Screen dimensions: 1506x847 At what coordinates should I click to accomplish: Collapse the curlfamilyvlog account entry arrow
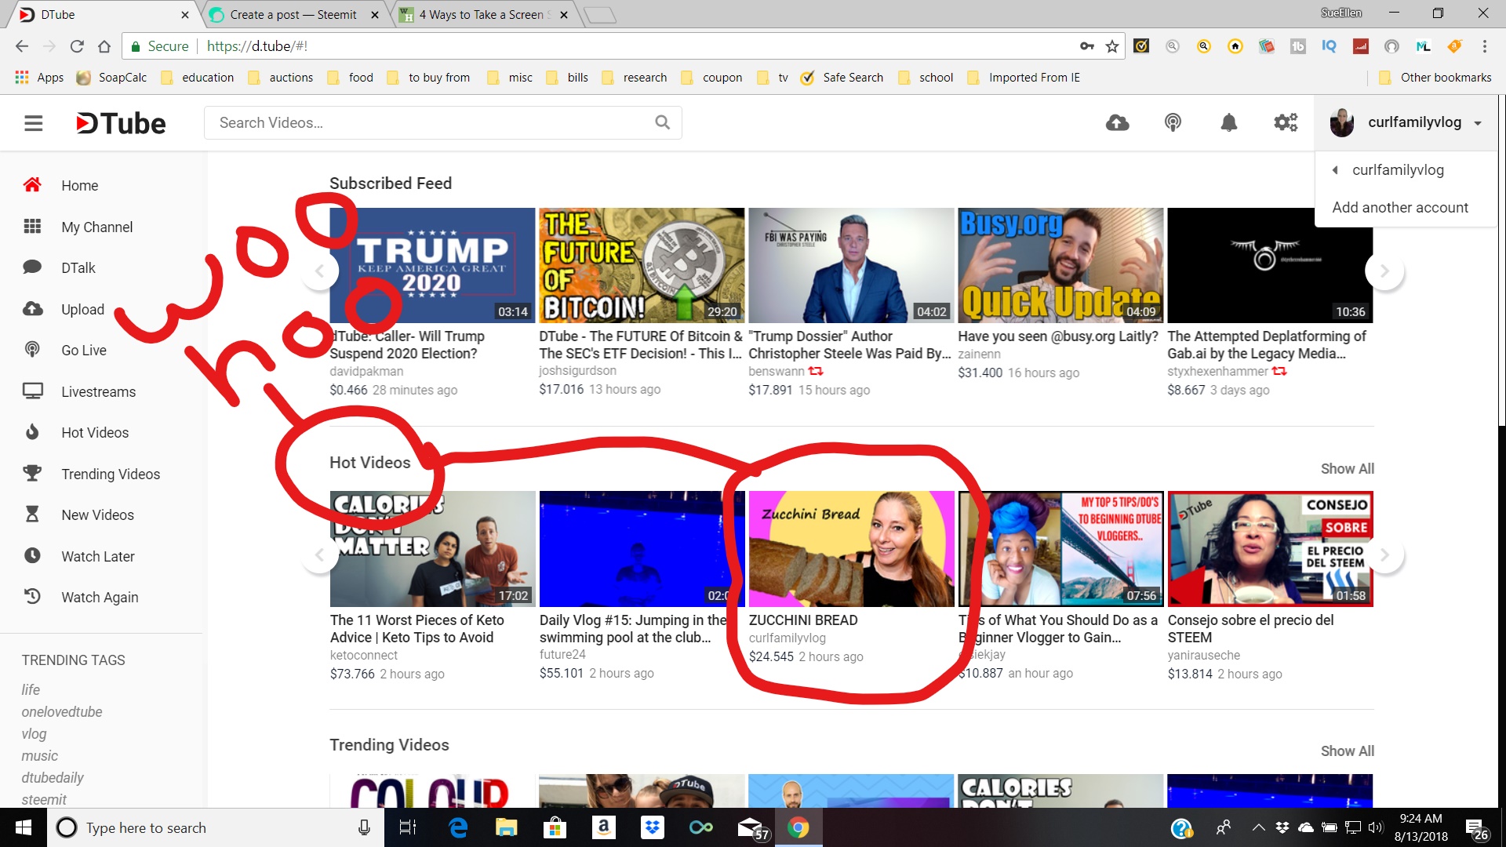[x=1335, y=170]
